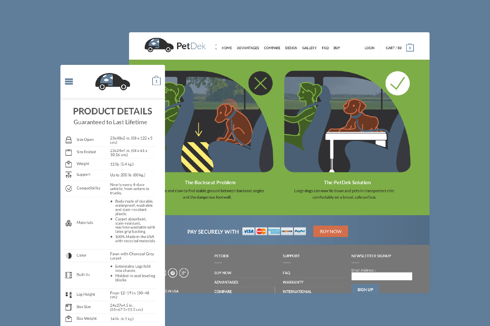Viewport: 490px width, 326px height.
Task: Click the NEWSLETTER SIGNUP heading
Action: 371,256
